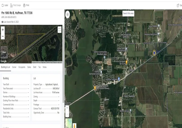Expand mini map to fullscreen

(x=59, y=30)
